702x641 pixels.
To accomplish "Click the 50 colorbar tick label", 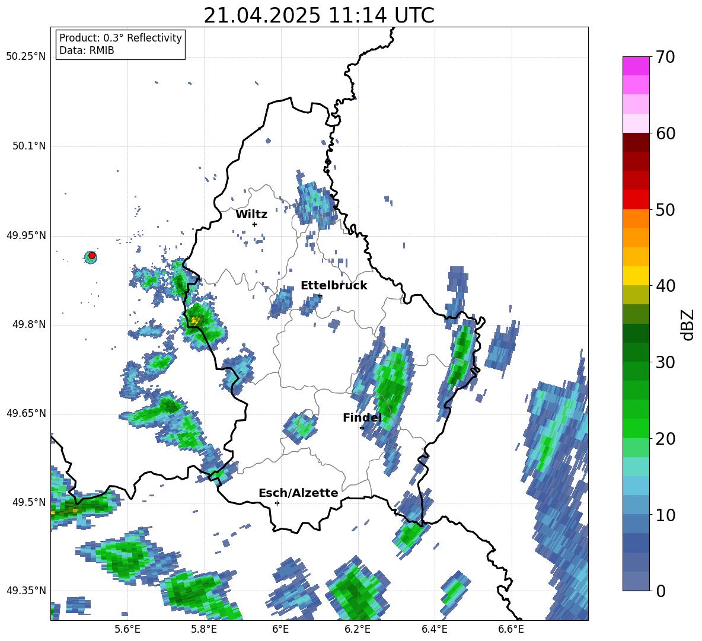I will pos(665,210).
